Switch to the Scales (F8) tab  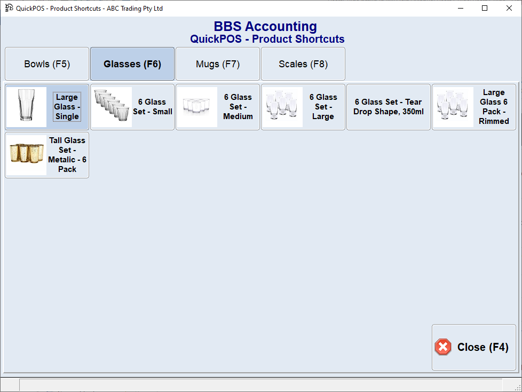303,64
